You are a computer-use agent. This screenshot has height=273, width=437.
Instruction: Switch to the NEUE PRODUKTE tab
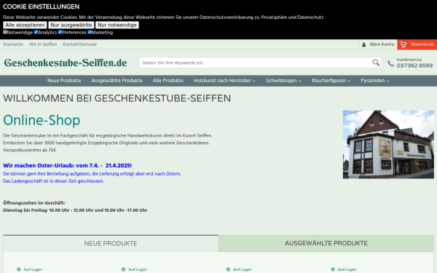point(111,243)
